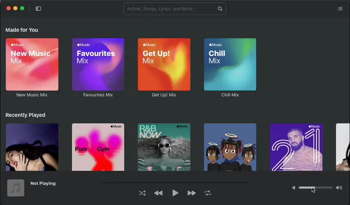The width and height of the screenshot is (350, 205).
Task: Click the Not Playing artwork placeholder
Action: point(16,188)
